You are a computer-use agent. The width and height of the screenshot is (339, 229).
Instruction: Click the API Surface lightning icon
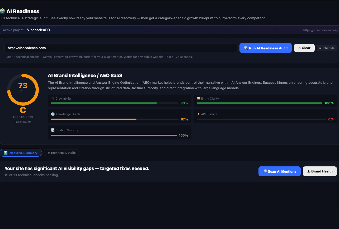198,114
